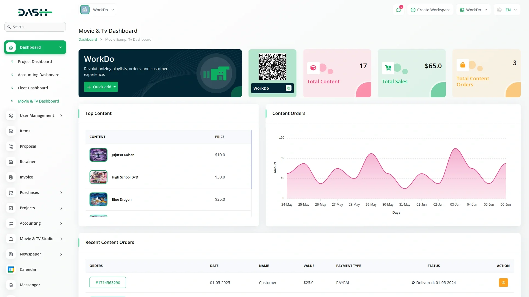Click the Total Sales cart icon
Screen dimensions: 529x297
pyautogui.click(x=388, y=68)
